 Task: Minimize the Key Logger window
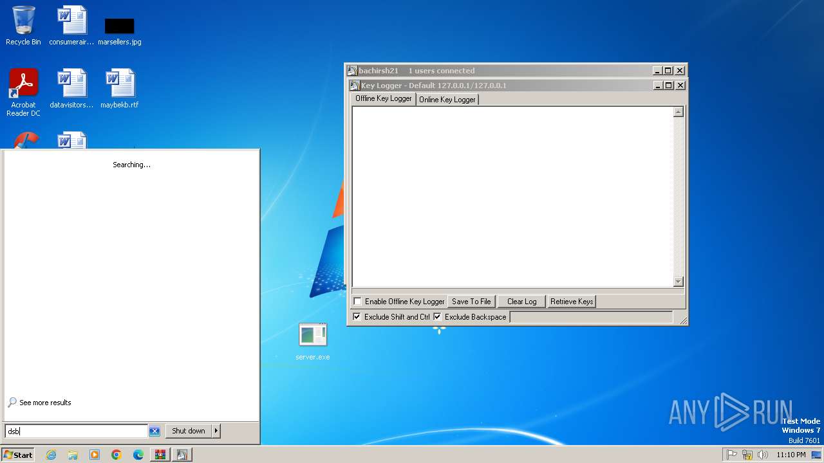(x=657, y=86)
